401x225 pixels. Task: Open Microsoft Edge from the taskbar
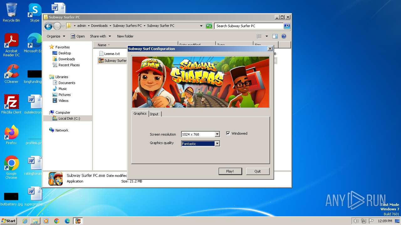tap(67, 221)
